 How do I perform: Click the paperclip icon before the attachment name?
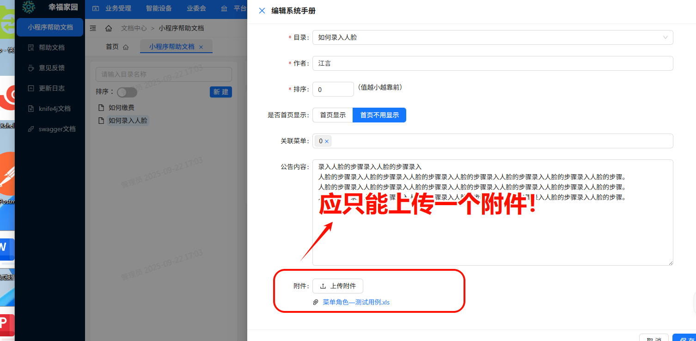(316, 302)
